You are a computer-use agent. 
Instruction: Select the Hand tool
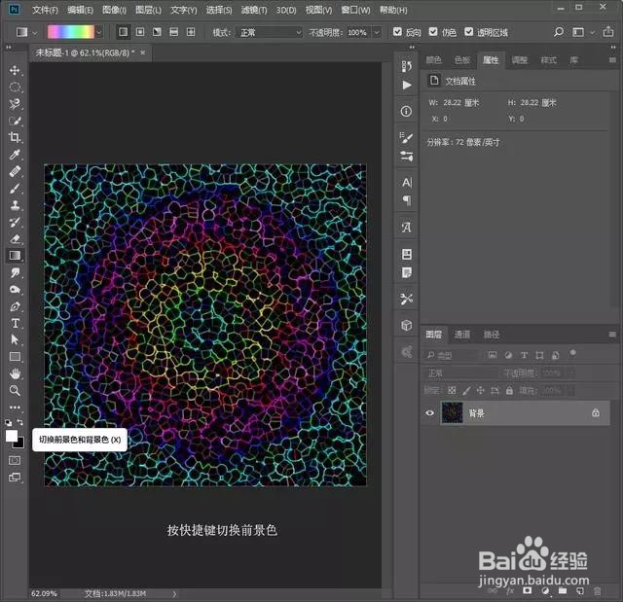click(x=15, y=373)
